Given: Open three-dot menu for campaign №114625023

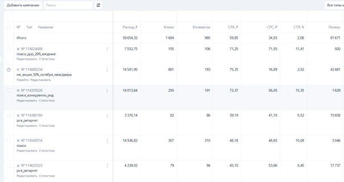Looking at the screenshot, I should coord(107,165).
